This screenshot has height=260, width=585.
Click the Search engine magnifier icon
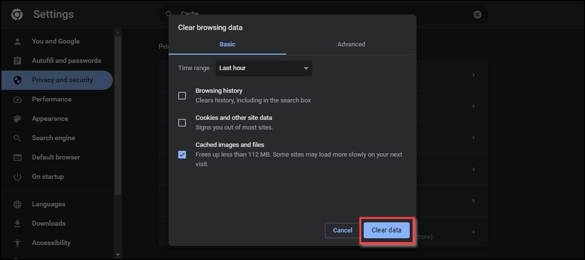pyautogui.click(x=17, y=138)
